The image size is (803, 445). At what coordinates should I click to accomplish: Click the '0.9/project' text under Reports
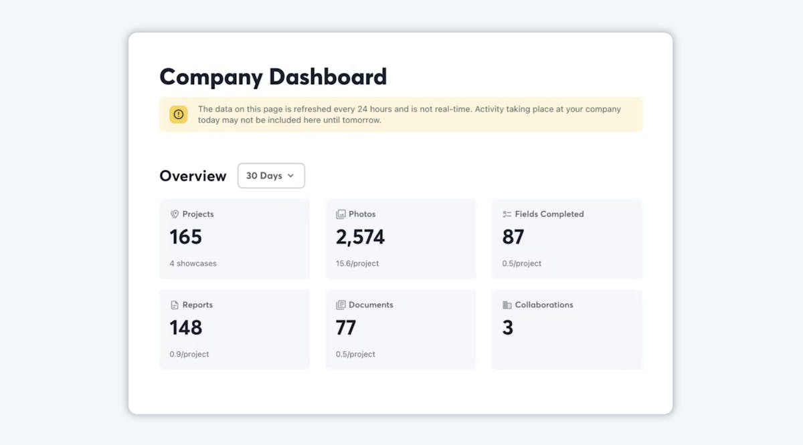click(189, 354)
